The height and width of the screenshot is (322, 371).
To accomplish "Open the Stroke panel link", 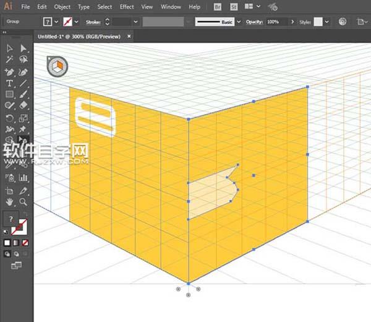I will (x=93, y=22).
